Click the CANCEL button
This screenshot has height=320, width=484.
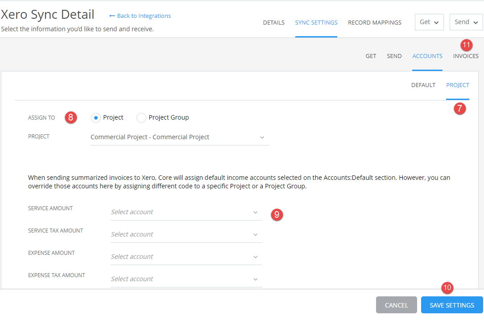pyautogui.click(x=396, y=305)
